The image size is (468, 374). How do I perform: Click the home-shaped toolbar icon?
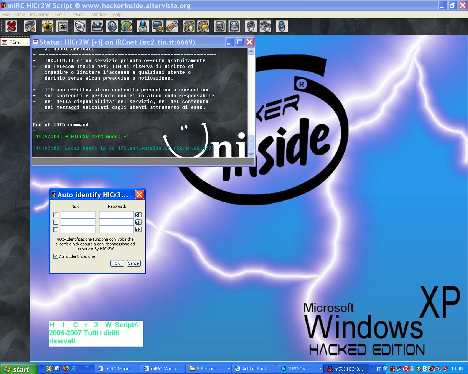[220, 26]
